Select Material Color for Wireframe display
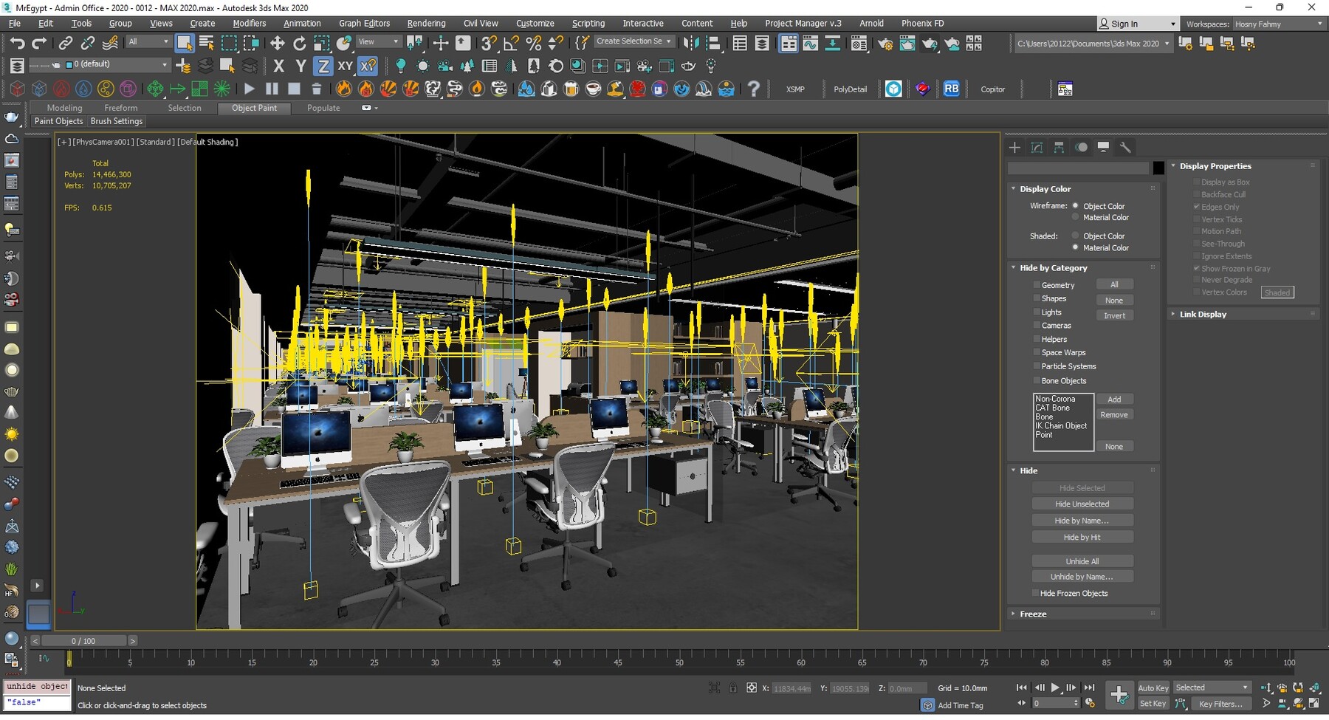This screenshot has width=1329, height=720. 1076,217
